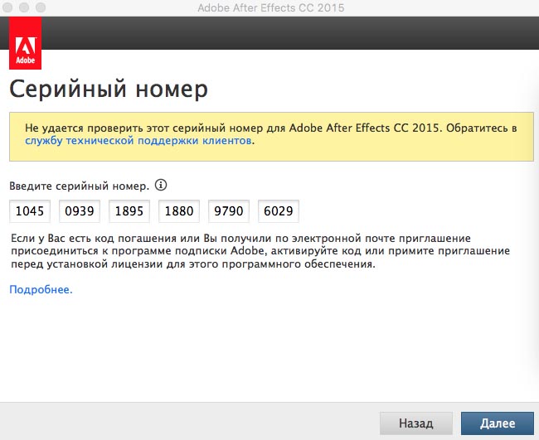
Task: Click the Adobe After Effects CC 2015 window title
Action: [x=271, y=8]
